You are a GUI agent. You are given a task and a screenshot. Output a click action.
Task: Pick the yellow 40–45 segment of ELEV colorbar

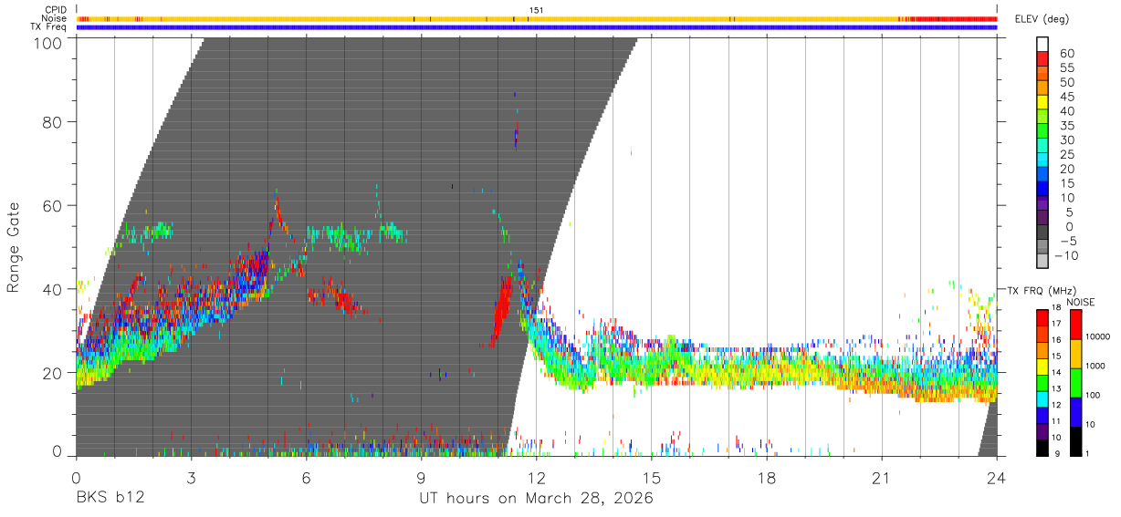point(1042,103)
